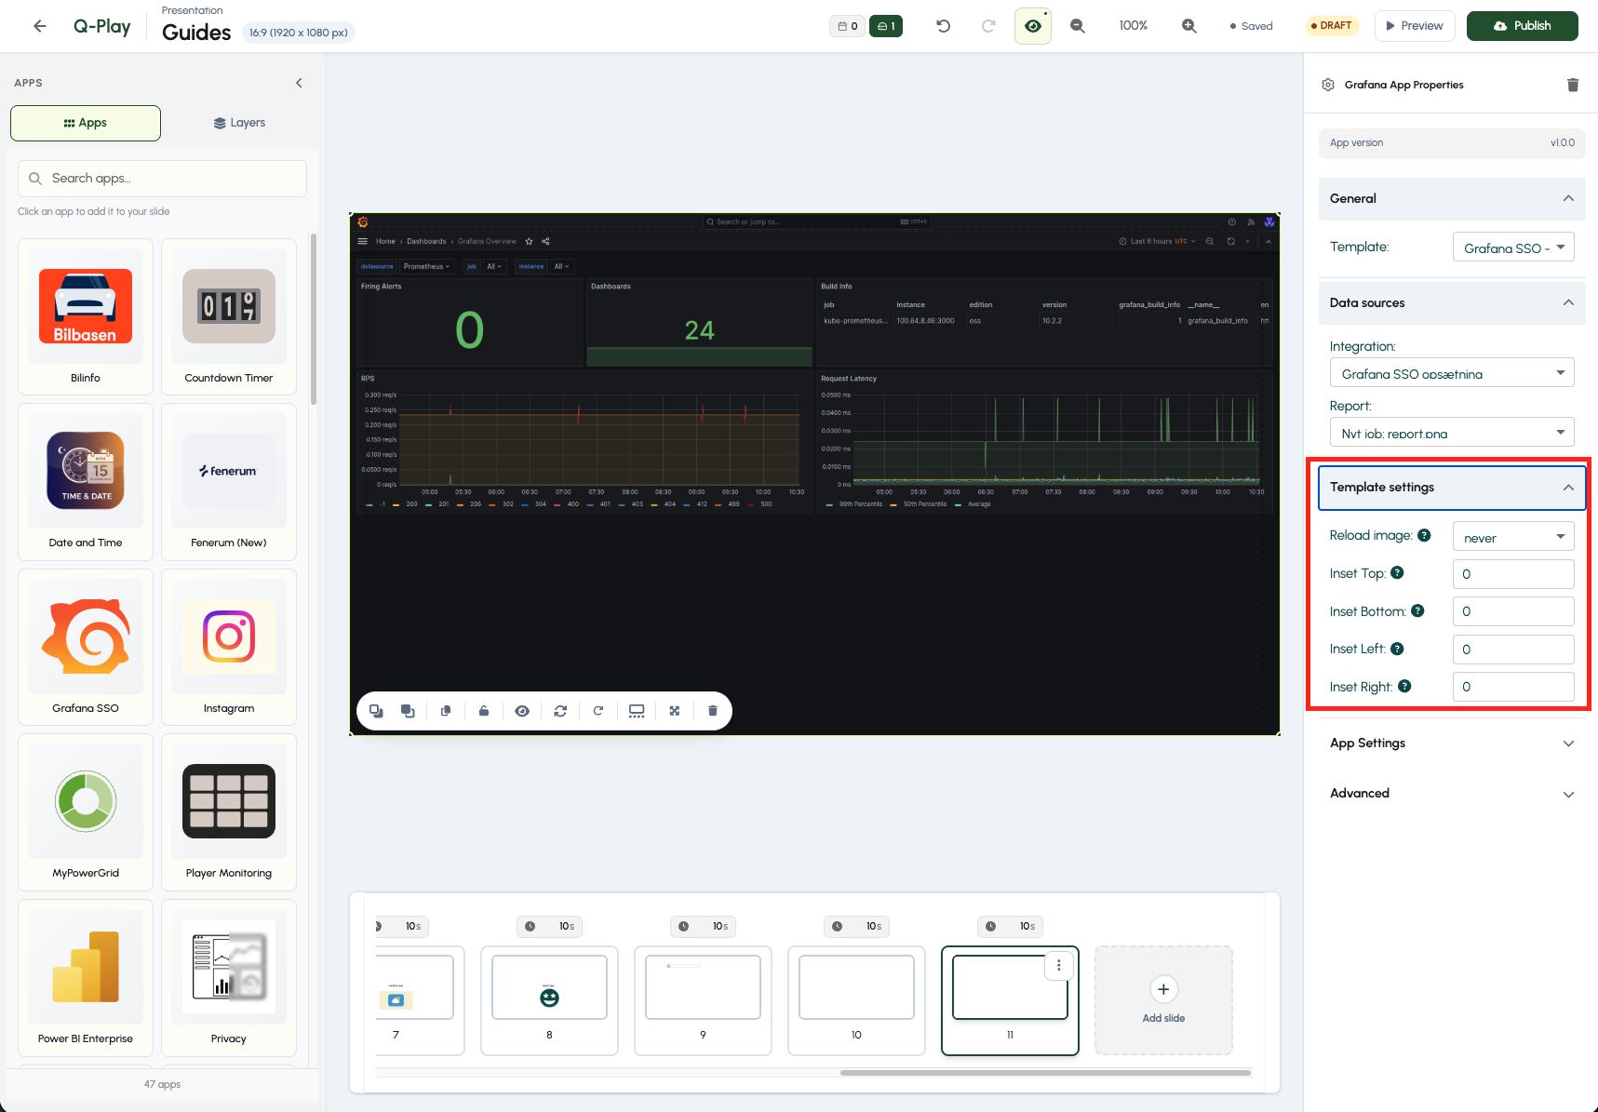Publish the presentation
The width and height of the screenshot is (1598, 1112).
(x=1522, y=26)
